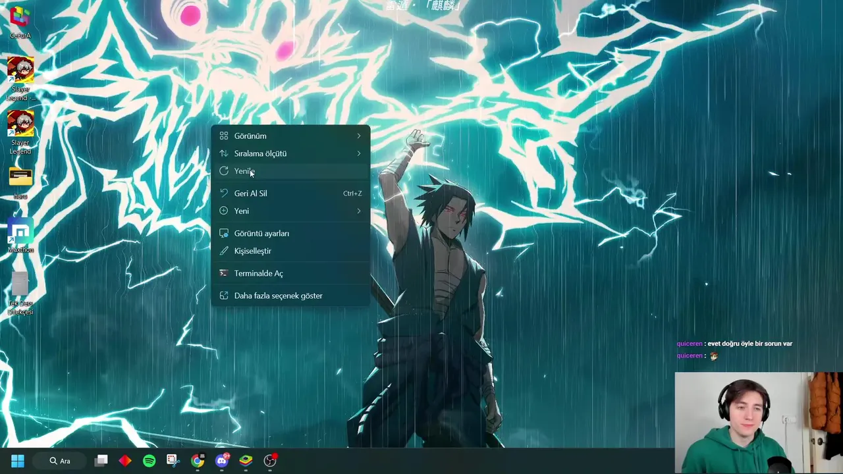
Task: Open BlueStacks from the taskbar
Action: coord(246,461)
